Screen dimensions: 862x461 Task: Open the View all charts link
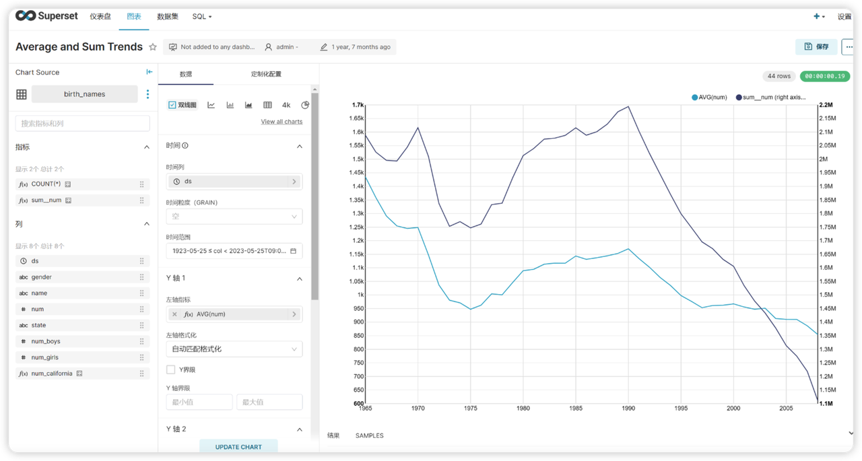(x=281, y=122)
